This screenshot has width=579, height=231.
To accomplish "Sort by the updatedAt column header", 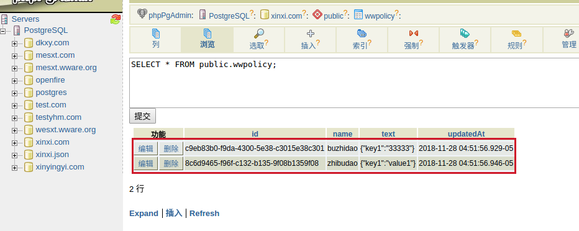I will 466,134.
